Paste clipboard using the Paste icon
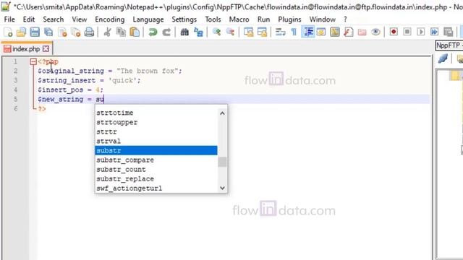The image size is (463, 260). (x=135, y=32)
